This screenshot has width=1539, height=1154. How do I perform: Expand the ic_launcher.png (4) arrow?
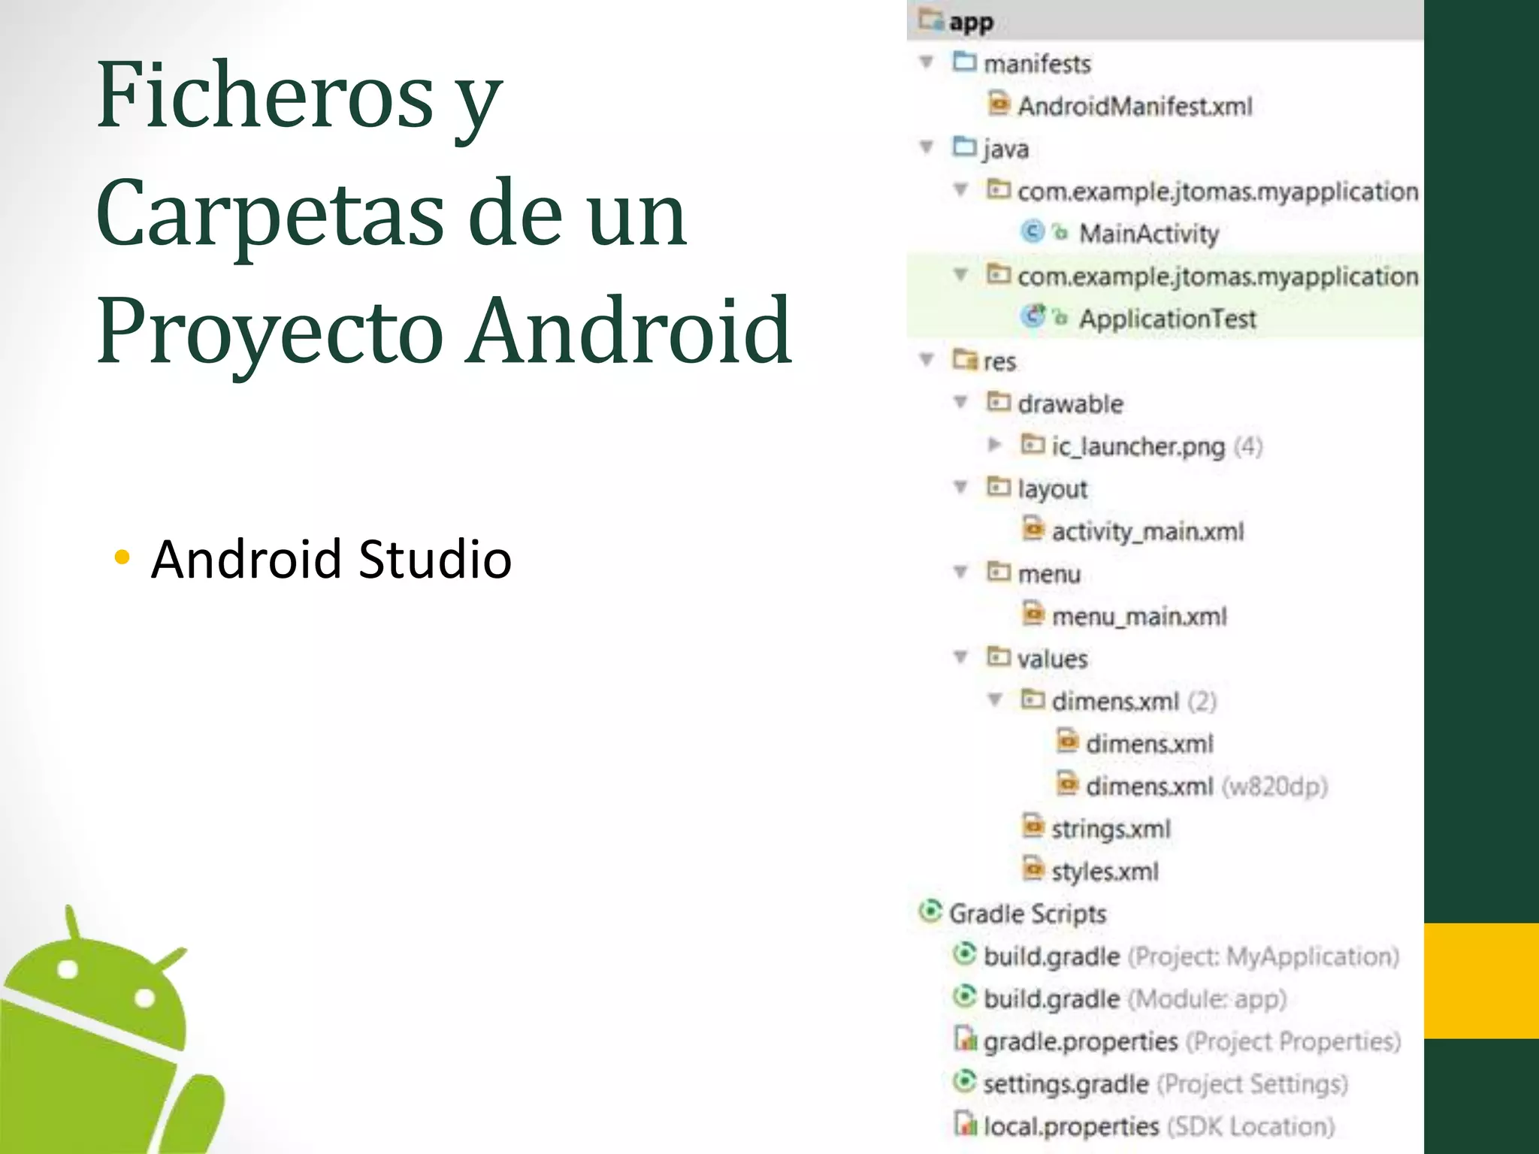point(994,445)
